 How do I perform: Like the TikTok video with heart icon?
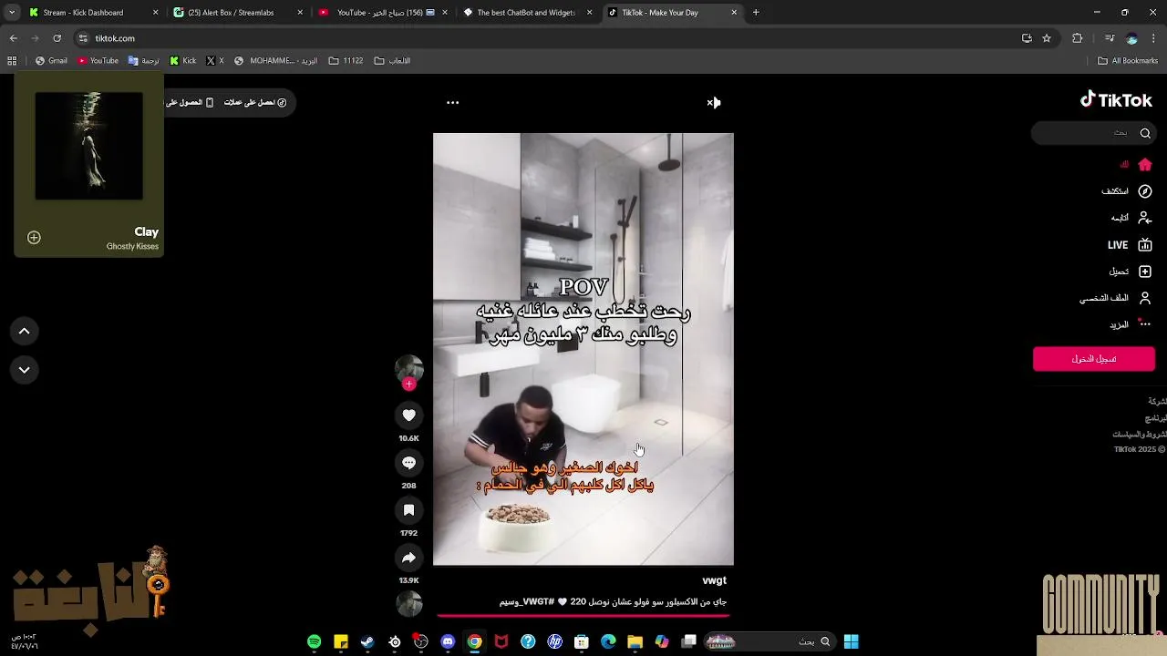408,415
